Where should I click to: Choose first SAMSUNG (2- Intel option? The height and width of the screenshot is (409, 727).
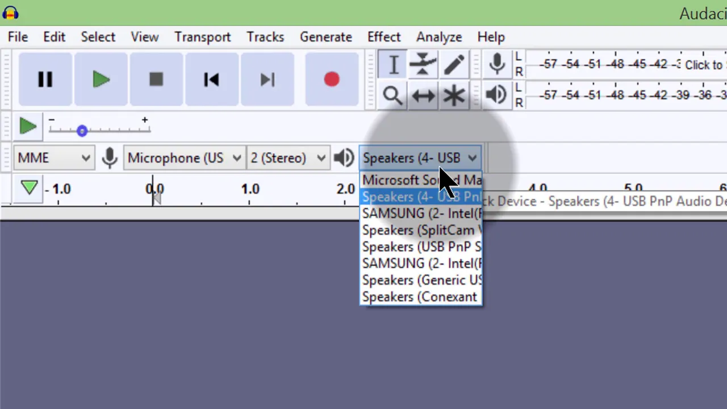421,214
